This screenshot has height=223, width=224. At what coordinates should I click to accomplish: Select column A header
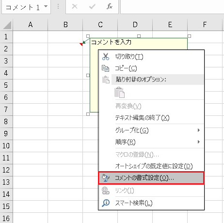pos(31,25)
